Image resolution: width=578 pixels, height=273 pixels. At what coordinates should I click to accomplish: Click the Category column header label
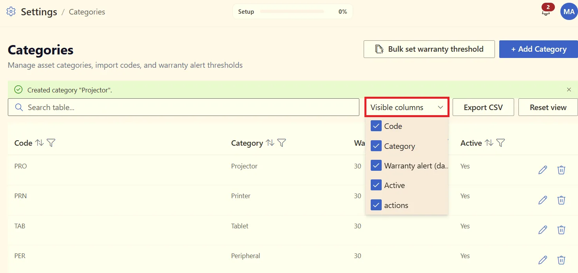coord(247,143)
